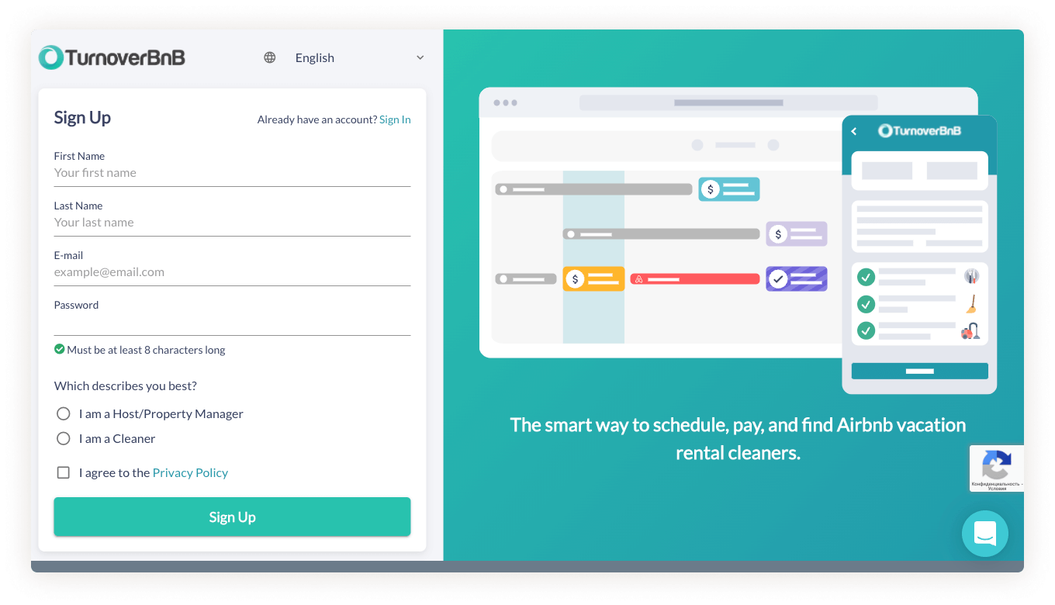
Task: Click the phone mockup bottom button
Action: point(919,371)
